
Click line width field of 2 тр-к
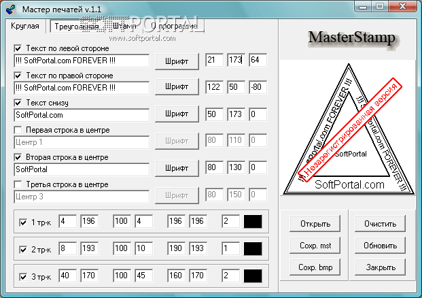230,249
